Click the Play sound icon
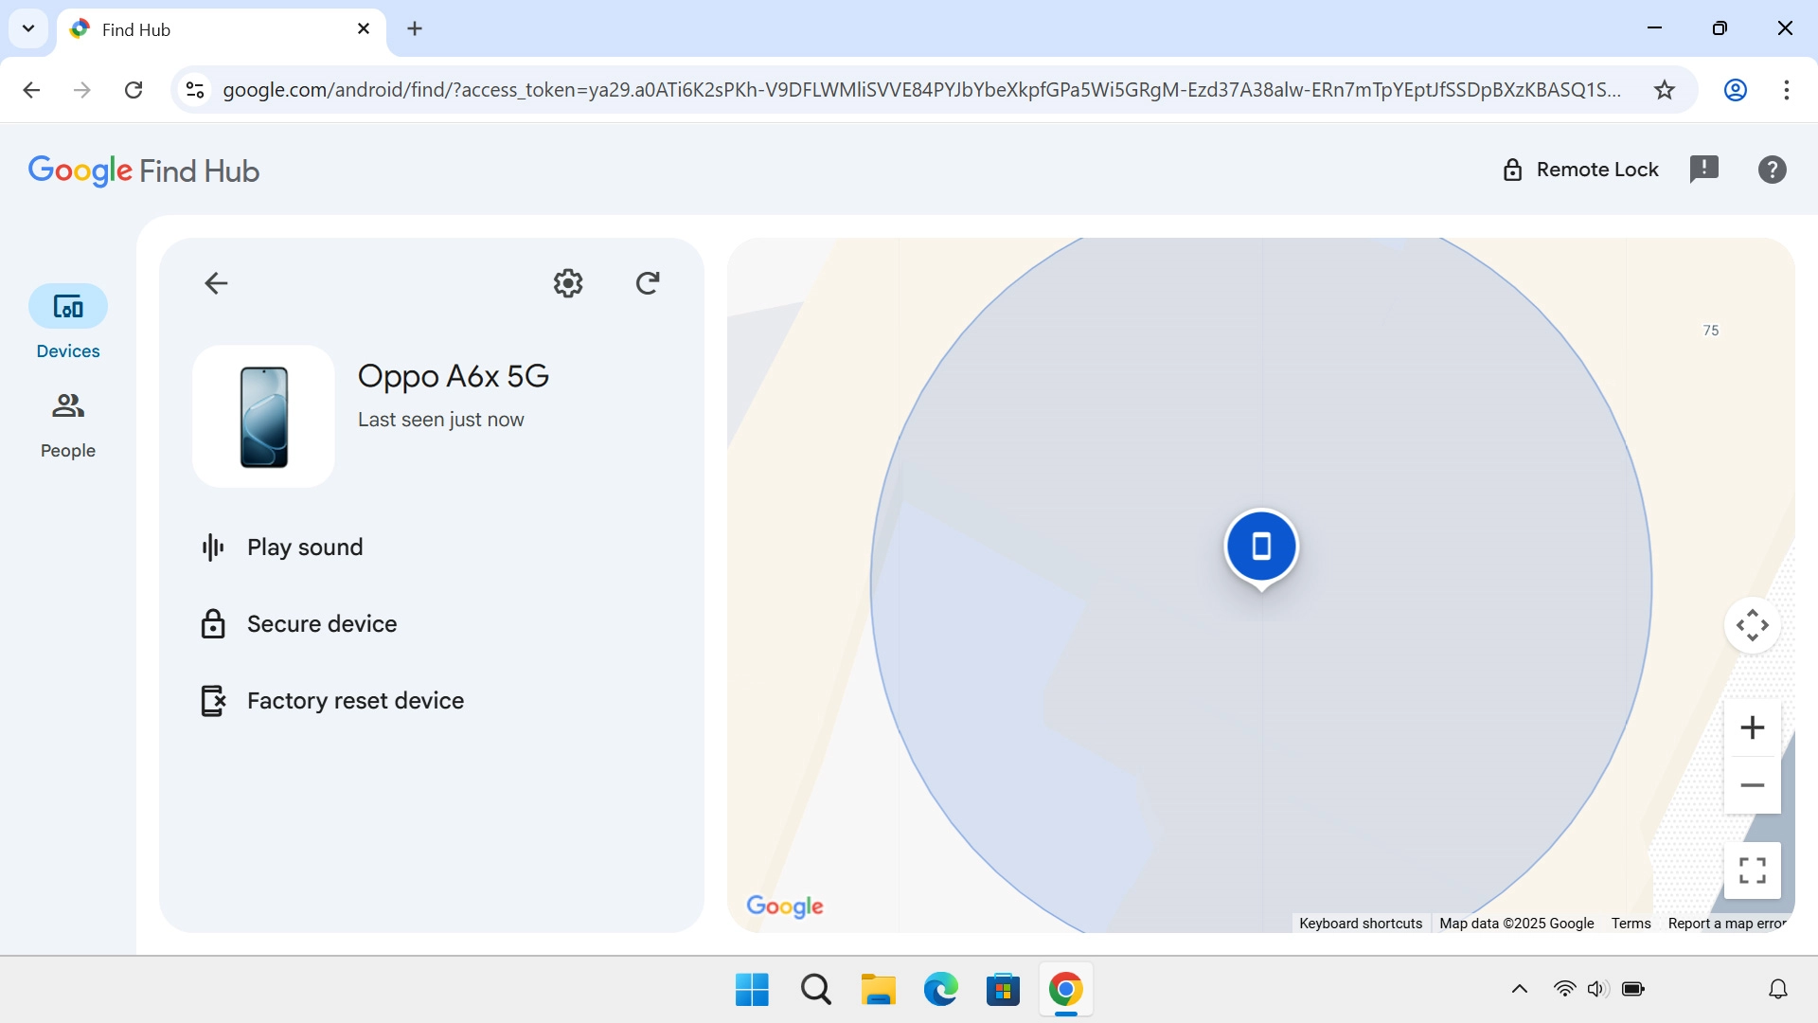 [212, 547]
